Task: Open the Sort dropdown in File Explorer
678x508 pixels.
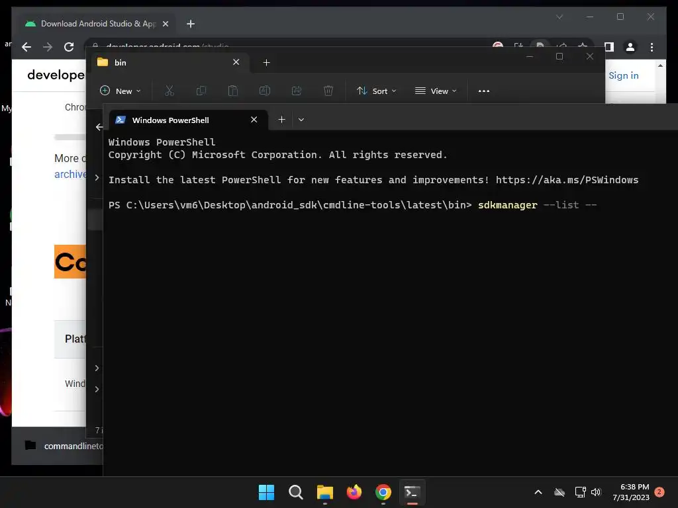Action: [x=376, y=91]
